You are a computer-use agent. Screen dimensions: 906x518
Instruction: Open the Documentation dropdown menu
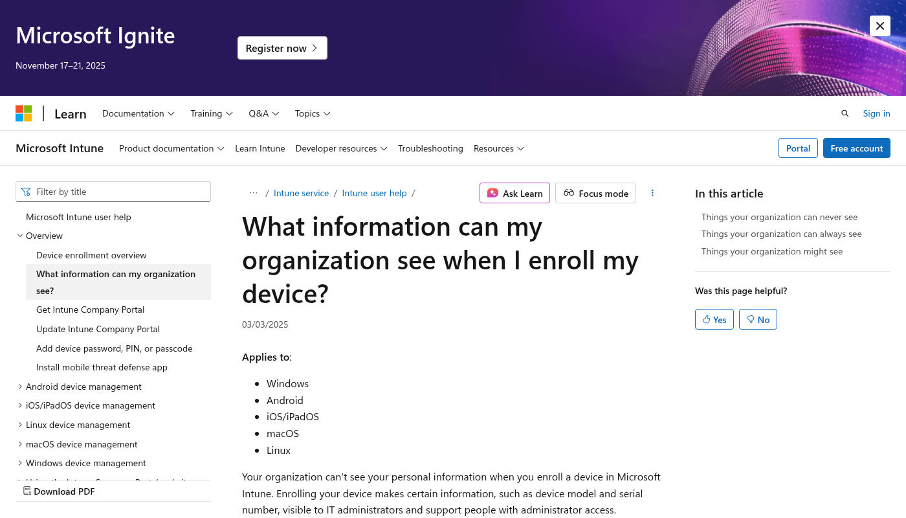point(138,113)
